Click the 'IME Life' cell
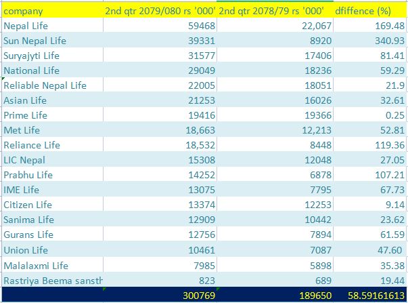The width and height of the screenshot is (408, 303). pos(52,189)
